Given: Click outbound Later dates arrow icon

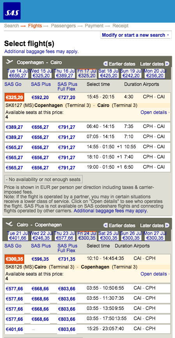Looking at the screenshot, I should (167, 64).
